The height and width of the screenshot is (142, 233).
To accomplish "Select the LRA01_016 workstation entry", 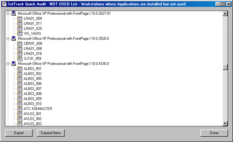I will (33, 54).
